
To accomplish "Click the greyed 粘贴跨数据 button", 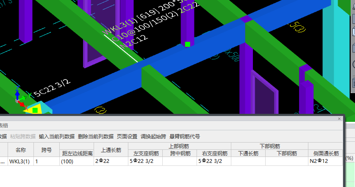I will coord(22,137).
